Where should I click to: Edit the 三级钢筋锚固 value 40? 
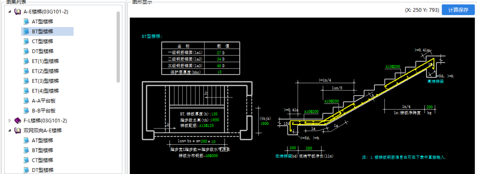(x=219, y=66)
